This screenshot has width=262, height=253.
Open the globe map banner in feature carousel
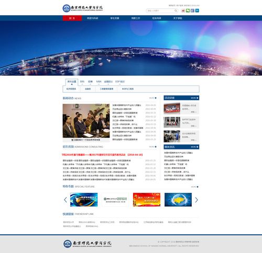pos(178,200)
